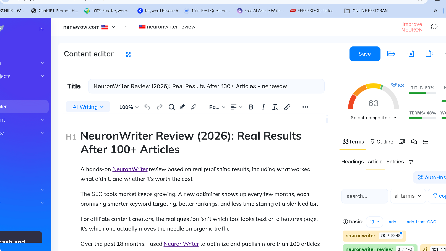
Task: Select the Headings sub-tab
Action: [353, 162]
